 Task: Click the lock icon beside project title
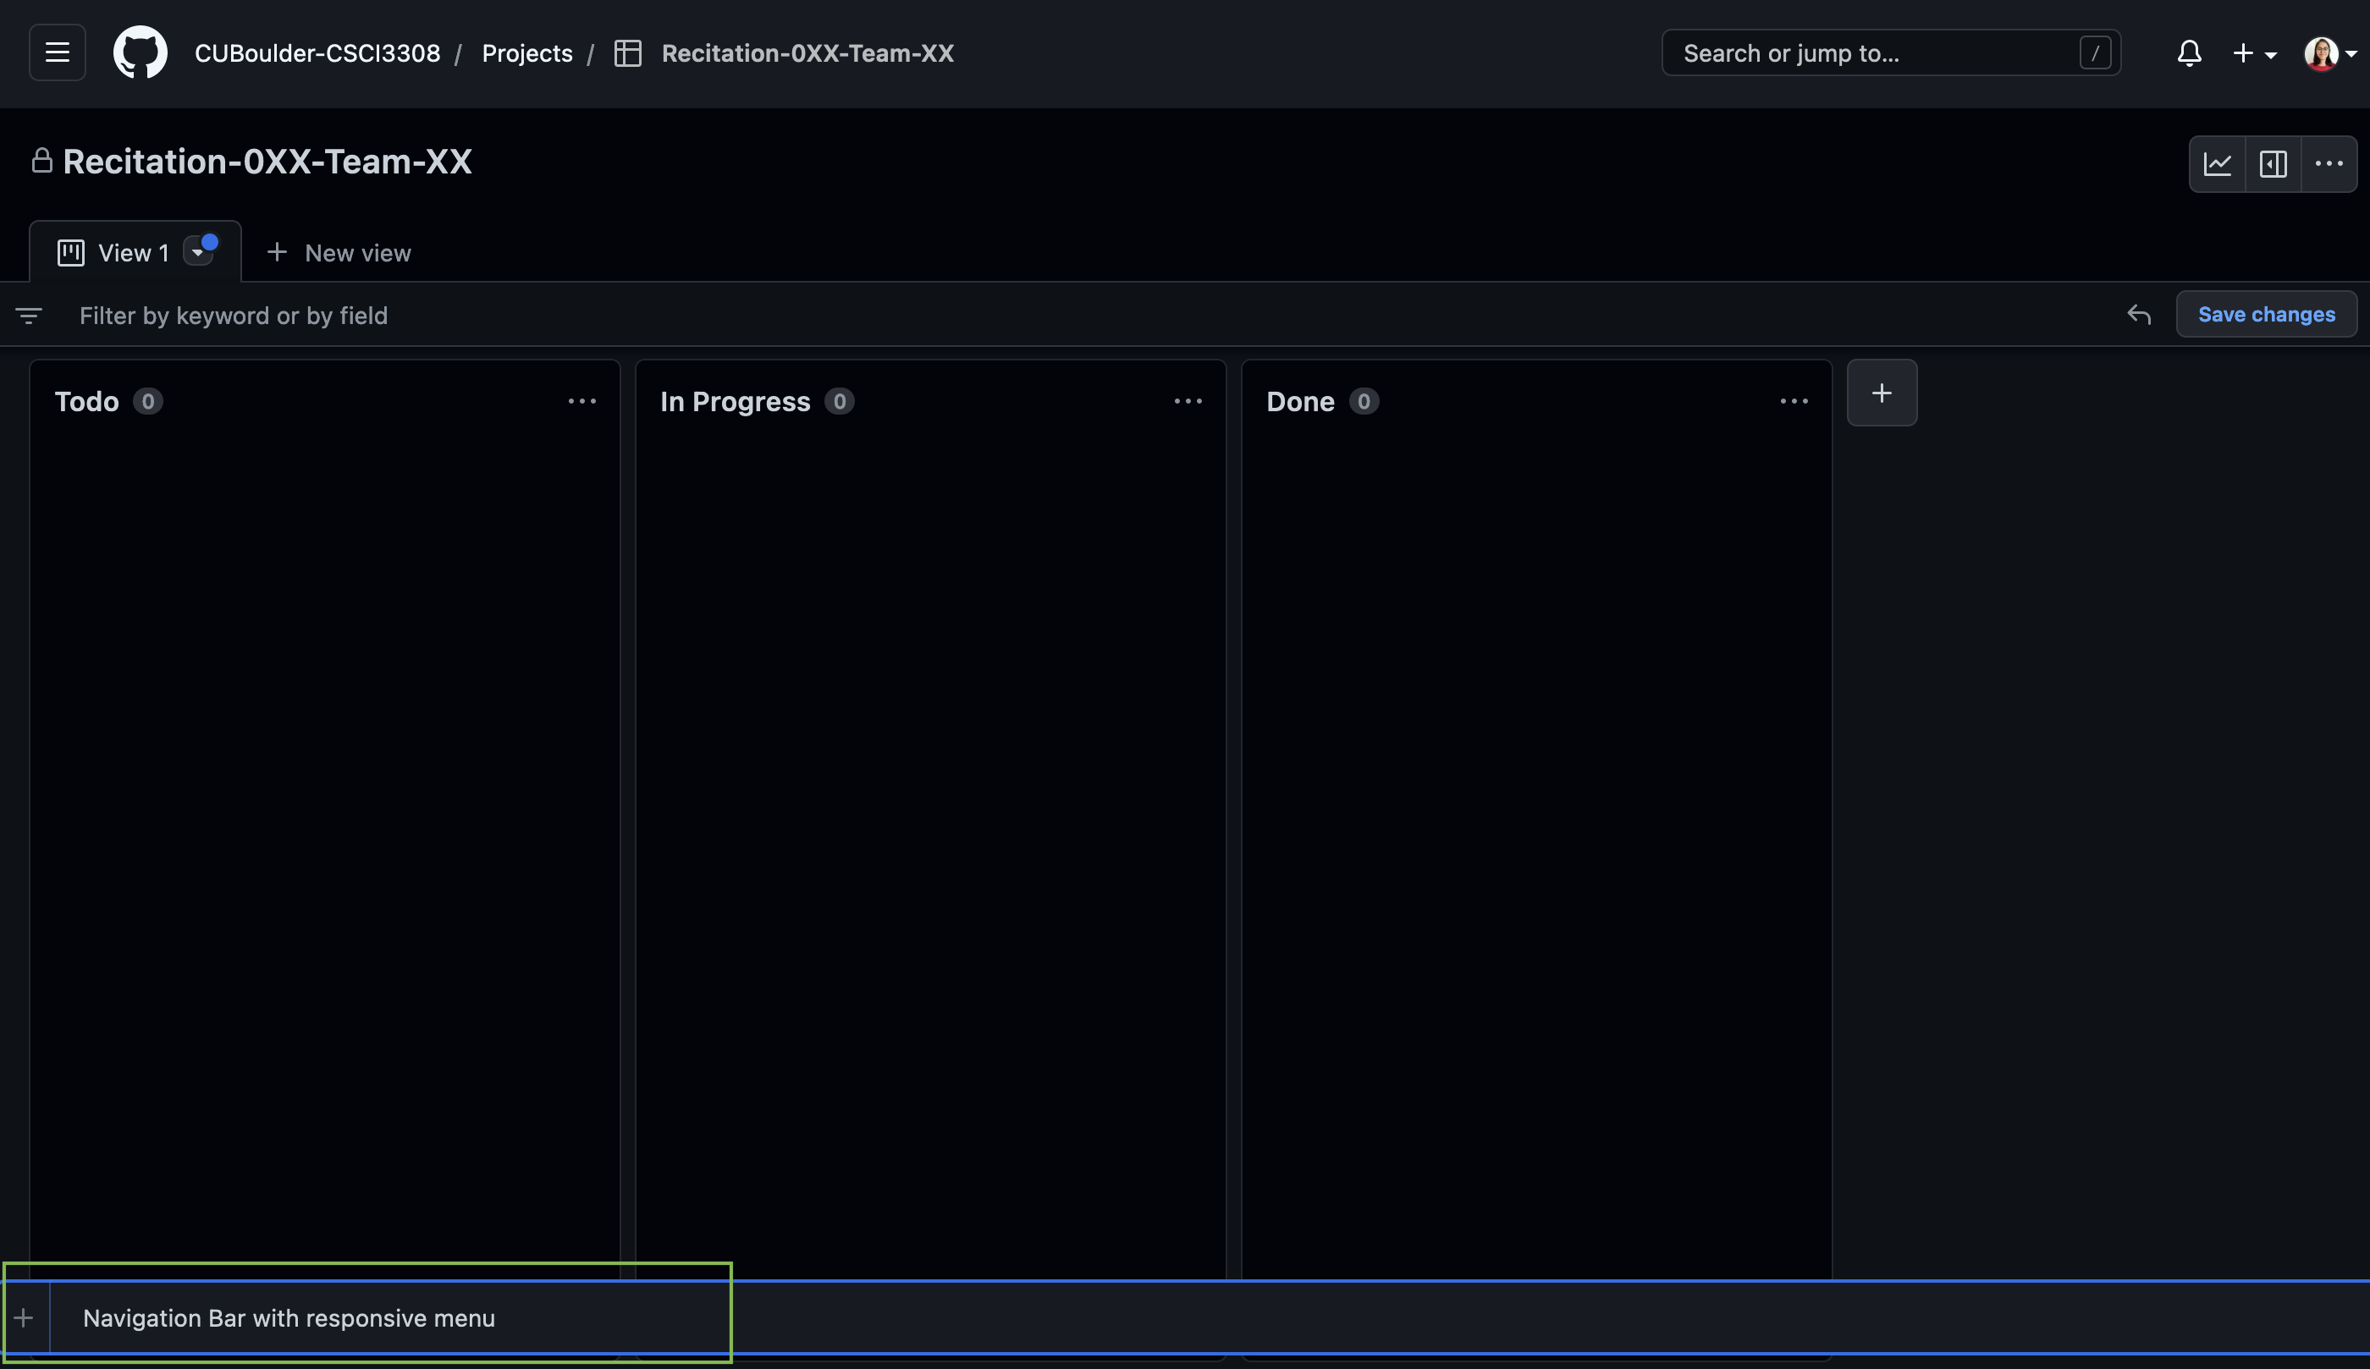coord(41,161)
